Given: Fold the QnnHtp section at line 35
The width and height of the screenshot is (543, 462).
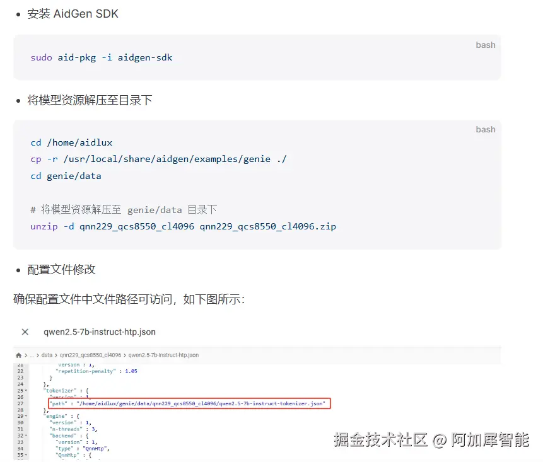Looking at the screenshot, I should (26, 454).
